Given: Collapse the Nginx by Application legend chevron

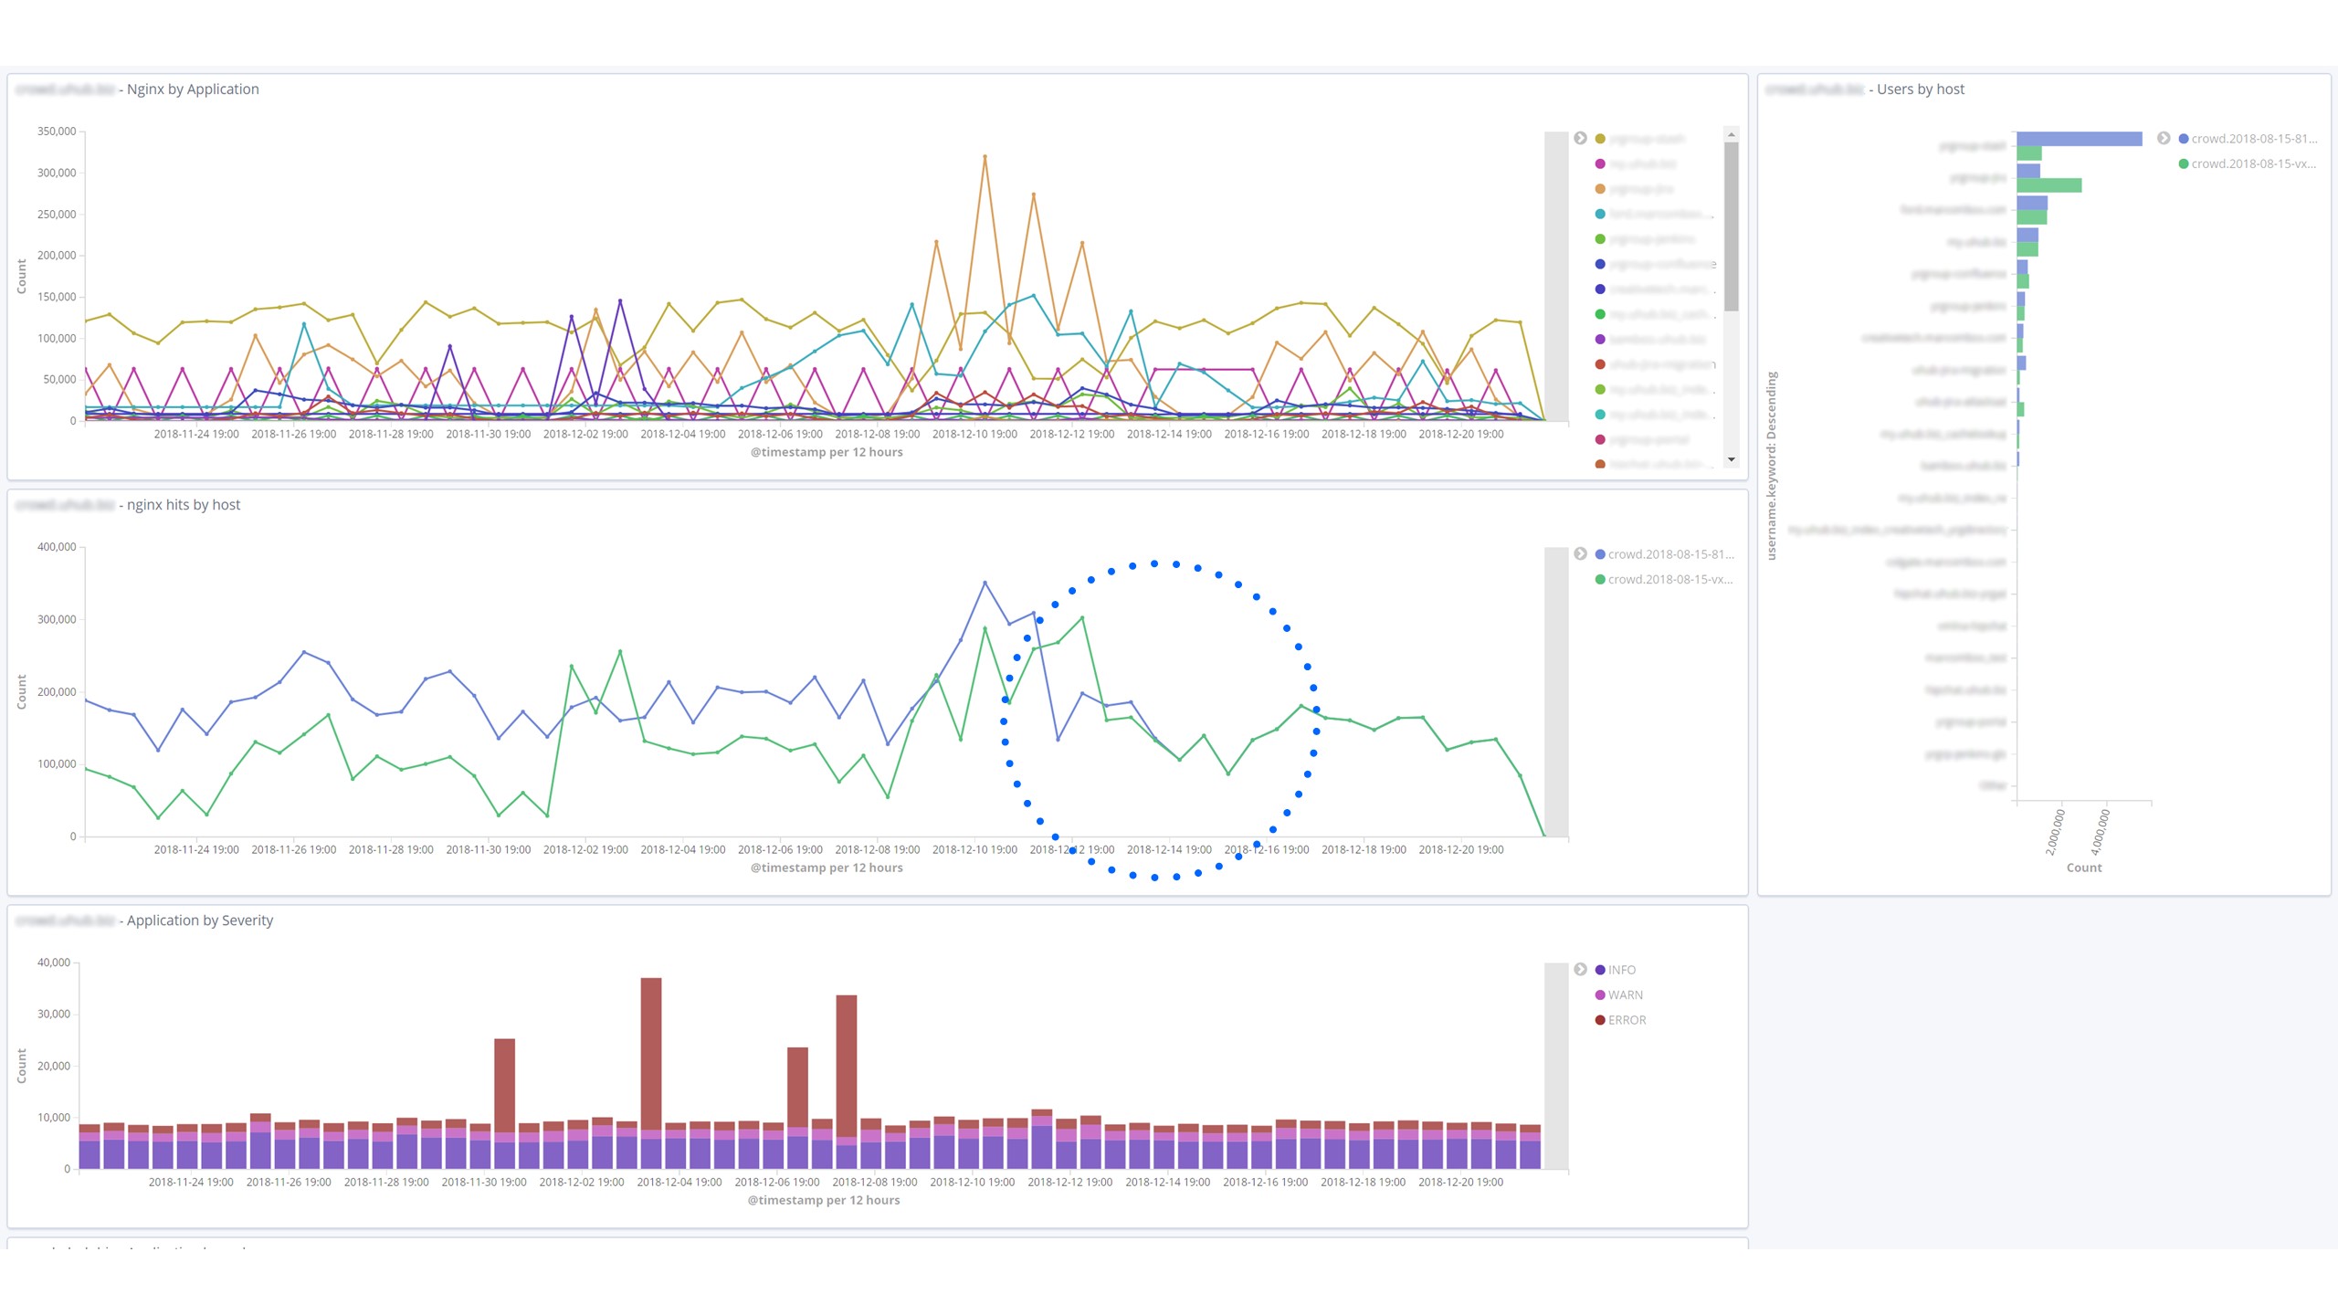Looking at the screenshot, I should point(1580,139).
